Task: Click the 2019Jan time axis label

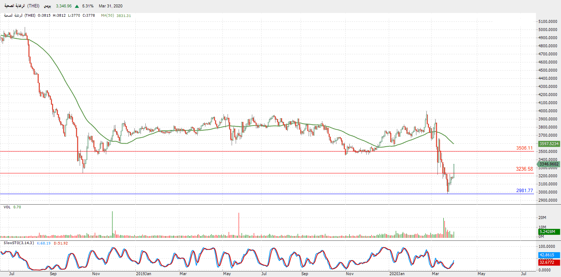Action: 143,274
